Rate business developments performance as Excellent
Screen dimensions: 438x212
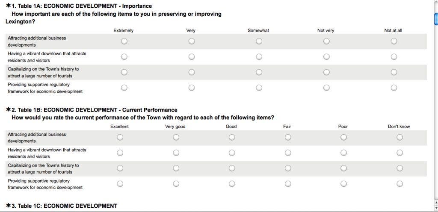click(x=120, y=138)
